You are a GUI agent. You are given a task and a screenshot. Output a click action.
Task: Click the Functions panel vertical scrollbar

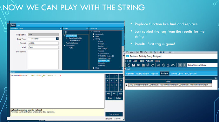[123, 50]
